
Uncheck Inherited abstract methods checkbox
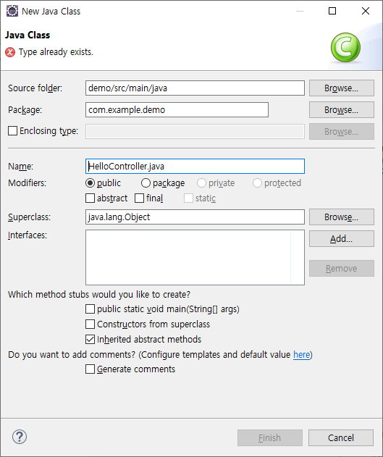point(91,339)
